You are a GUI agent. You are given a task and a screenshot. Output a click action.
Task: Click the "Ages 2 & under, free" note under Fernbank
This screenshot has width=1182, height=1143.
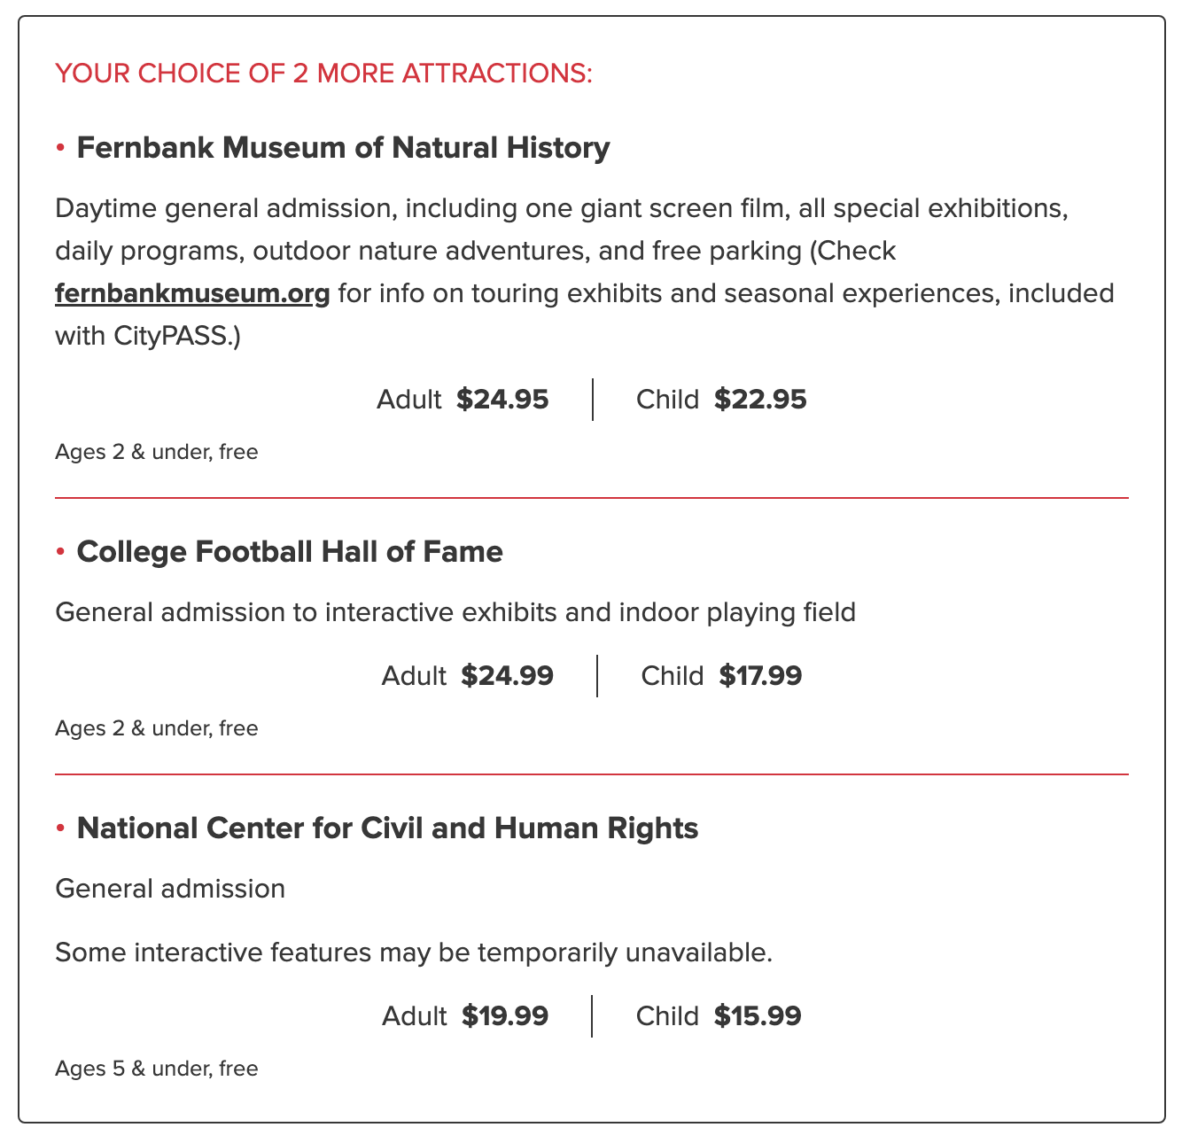click(157, 452)
